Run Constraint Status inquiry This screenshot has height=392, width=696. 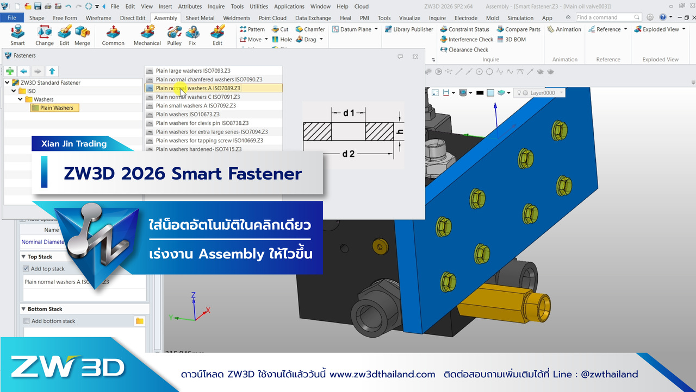pyautogui.click(x=465, y=29)
